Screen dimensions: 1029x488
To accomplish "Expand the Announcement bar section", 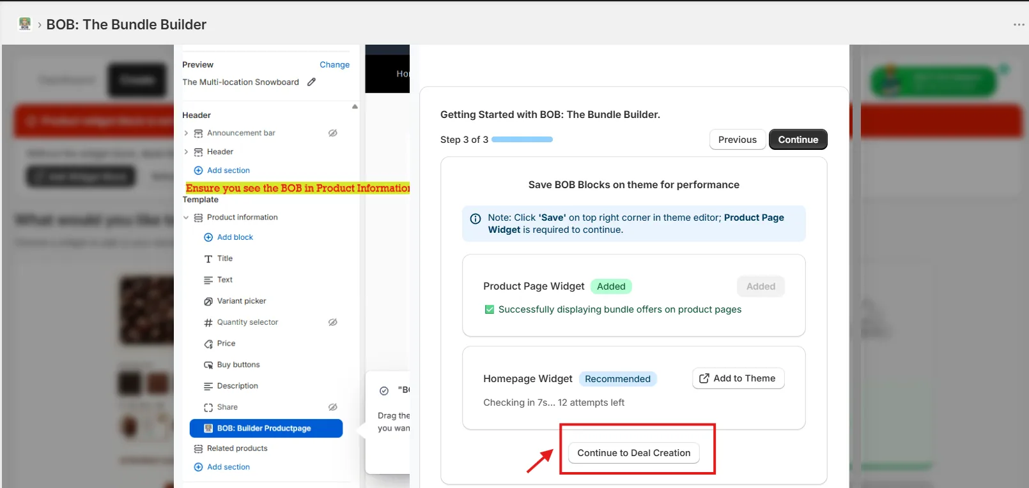I will pyautogui.click(x=186, y=133).
